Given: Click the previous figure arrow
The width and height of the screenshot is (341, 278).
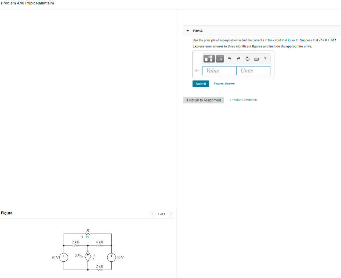Looking at the screenshot, I should pos(153,214).
